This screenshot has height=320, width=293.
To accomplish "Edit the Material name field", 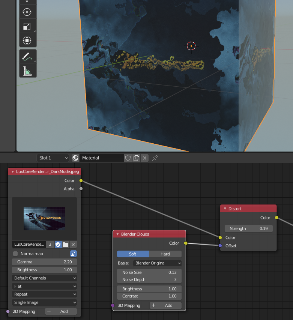I will pyautogui.click(x=101, y=158).
